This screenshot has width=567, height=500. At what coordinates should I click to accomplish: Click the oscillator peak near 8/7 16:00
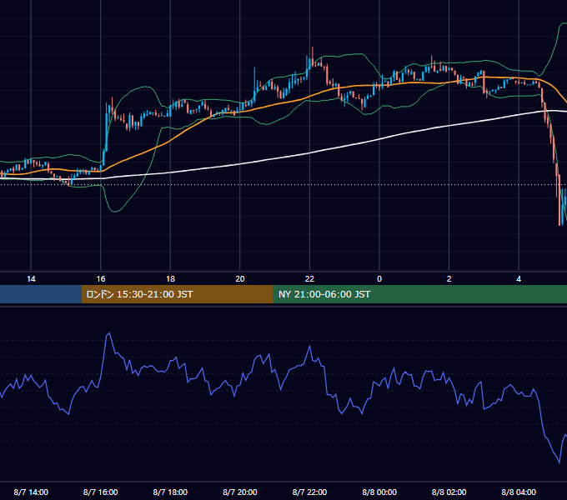pos(109,334)
